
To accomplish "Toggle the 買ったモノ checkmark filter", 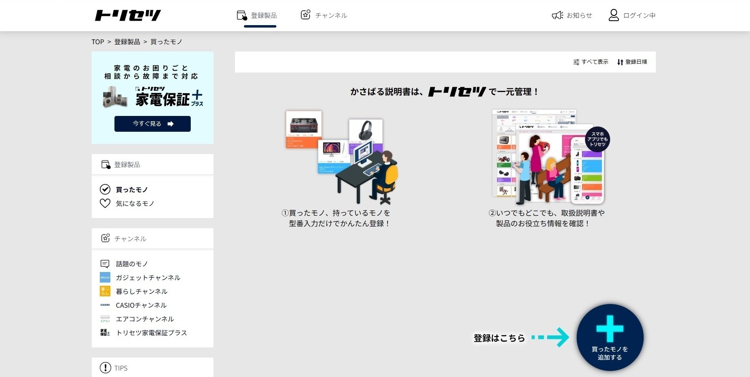I will tap(105, 189).
